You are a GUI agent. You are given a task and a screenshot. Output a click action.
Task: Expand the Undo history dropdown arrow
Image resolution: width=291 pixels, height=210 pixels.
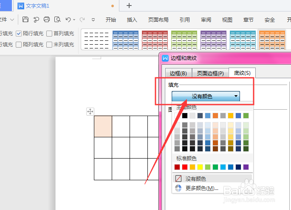point(74,20)
